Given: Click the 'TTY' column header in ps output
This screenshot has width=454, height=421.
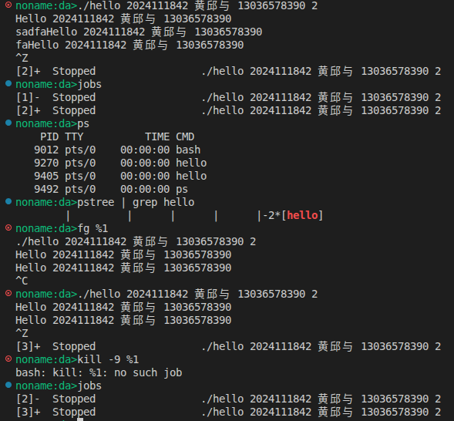Looking at the screenshot, I should pyautogui.click(x=74, y=136).
